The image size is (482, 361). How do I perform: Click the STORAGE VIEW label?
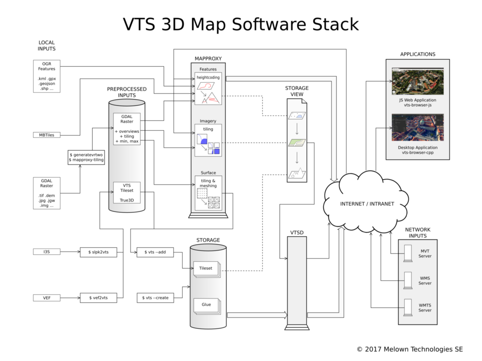(x=297, y=91)
